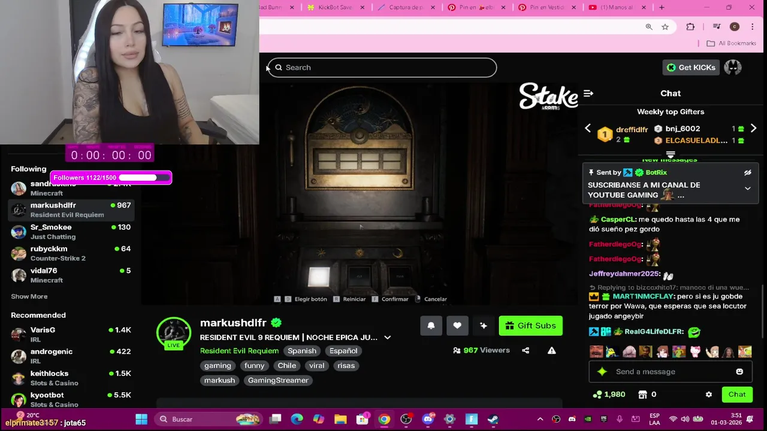The width and height of the screenshot is (767, 431).
Task: Select the funny tag
Action: 254,366
